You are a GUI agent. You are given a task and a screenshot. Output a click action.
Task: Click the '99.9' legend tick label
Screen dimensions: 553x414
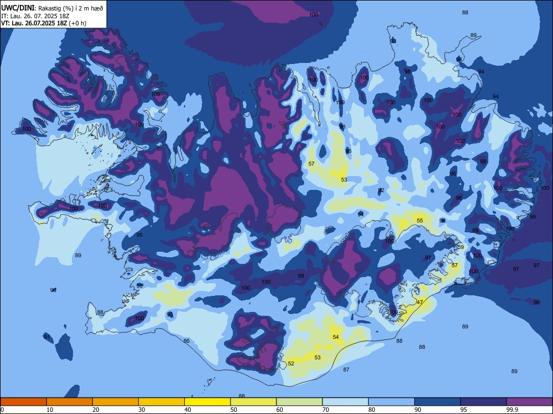(x=512, y=410)
